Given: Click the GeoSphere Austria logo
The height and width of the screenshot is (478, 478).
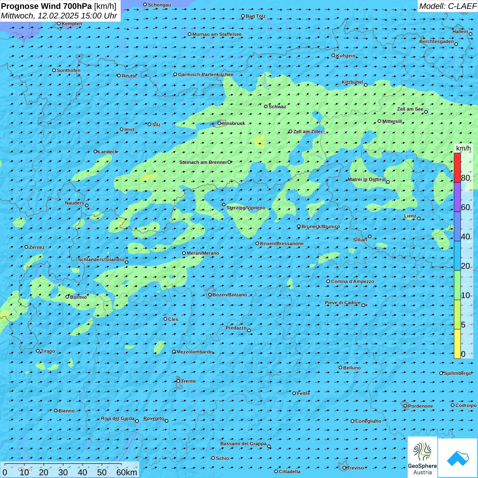Looking at the screenshot, I should pyautogui.click(x=422, y=457).
